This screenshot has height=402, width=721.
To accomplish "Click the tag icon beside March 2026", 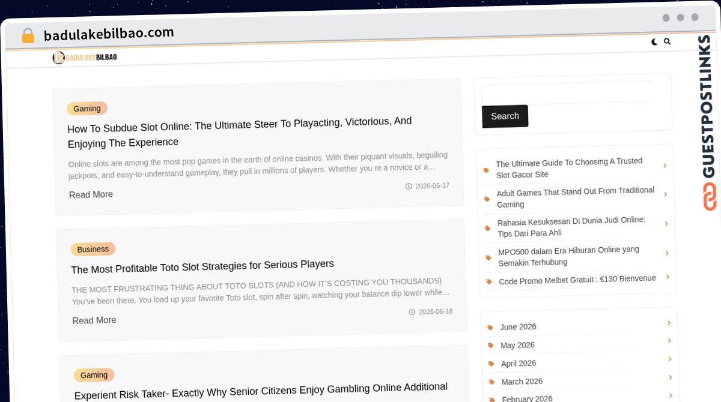I will pyautogui.click(x=492, y=382).
